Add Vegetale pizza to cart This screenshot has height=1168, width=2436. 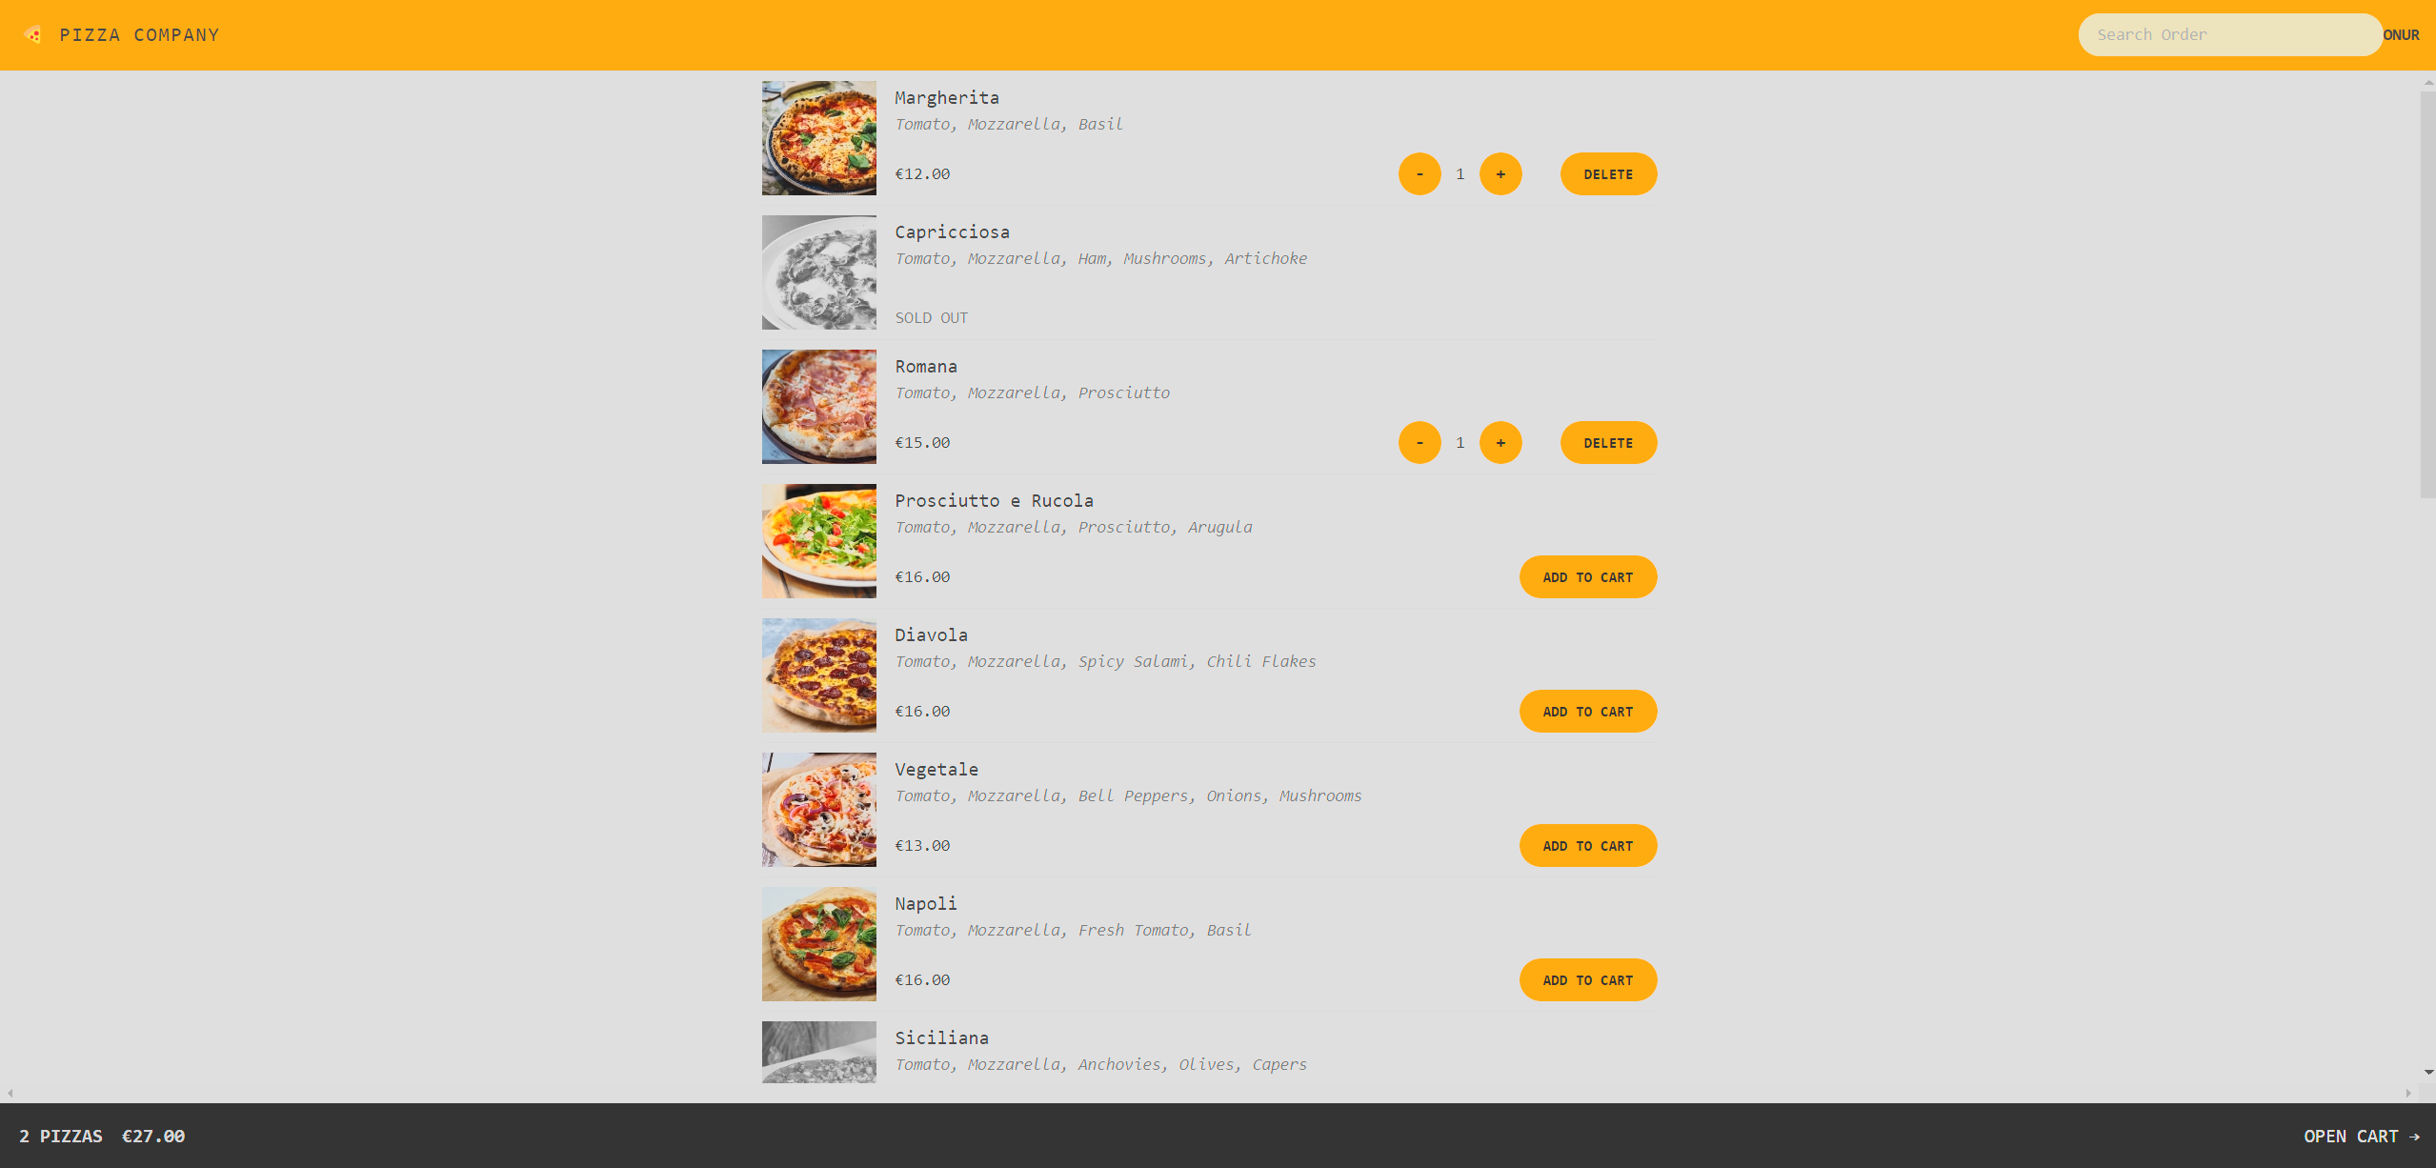[x=1588, y=846]
